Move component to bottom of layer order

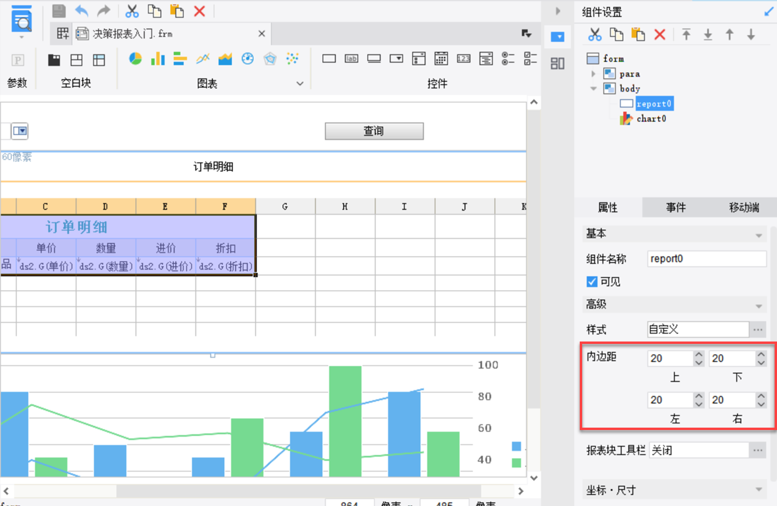tap(708, 35)
